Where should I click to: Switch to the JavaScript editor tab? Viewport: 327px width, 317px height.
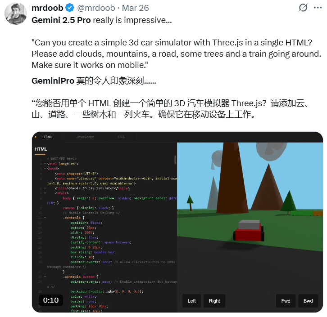click(x=85, y=137)
